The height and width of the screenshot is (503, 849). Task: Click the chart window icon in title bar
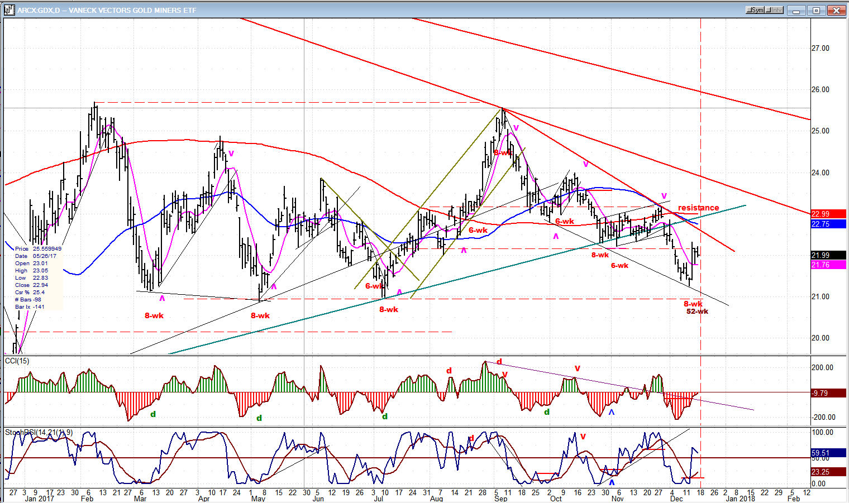point(10,10)
